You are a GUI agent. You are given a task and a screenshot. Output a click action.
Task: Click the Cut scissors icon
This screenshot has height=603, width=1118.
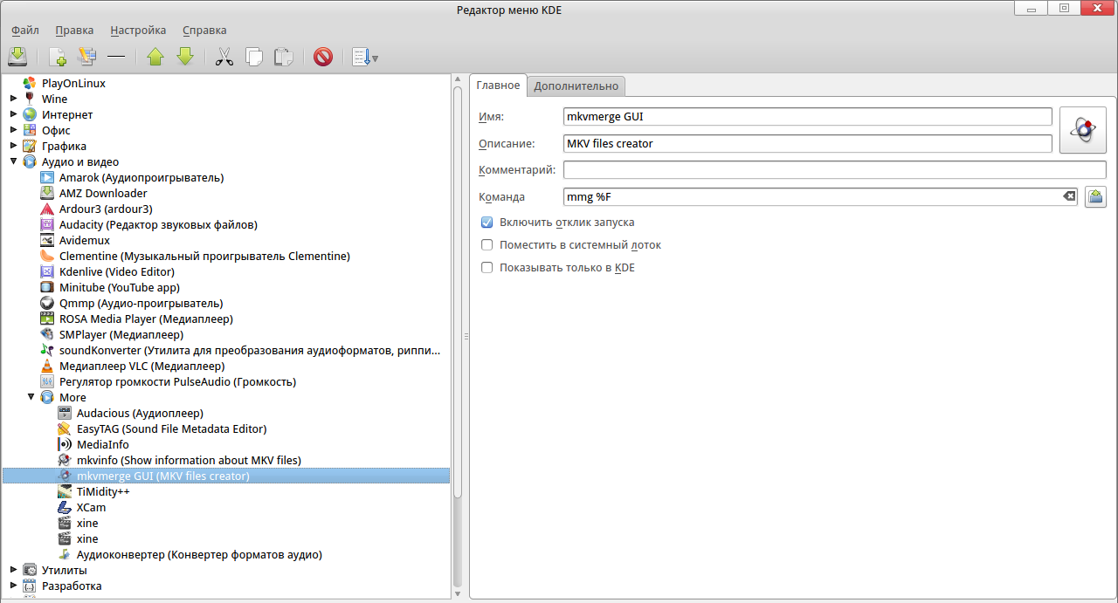pyautogui.click(x=224, y=57)
